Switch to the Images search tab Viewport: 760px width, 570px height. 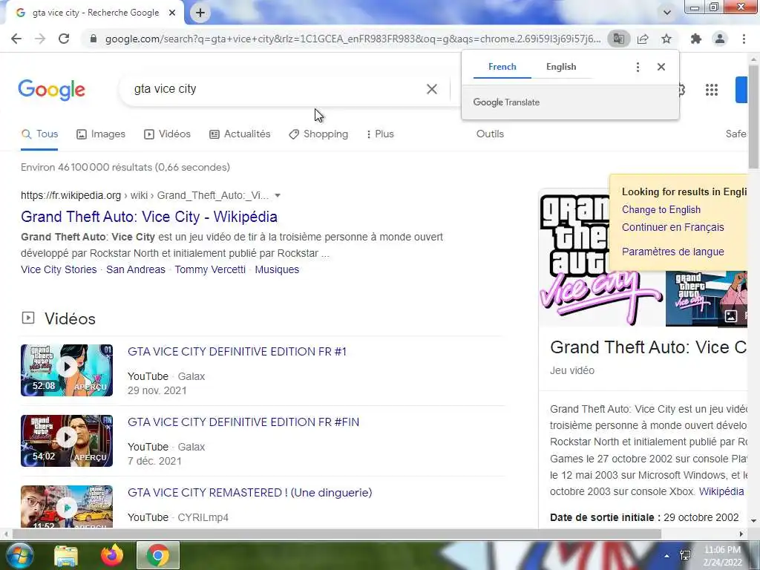click(101, 134)
